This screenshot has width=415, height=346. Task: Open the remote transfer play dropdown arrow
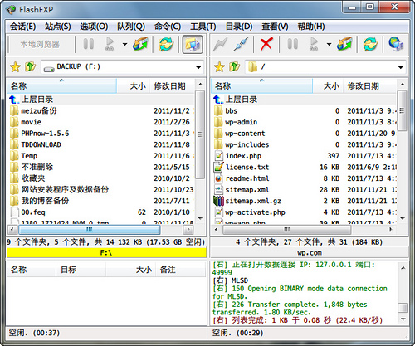pos(329,44)
